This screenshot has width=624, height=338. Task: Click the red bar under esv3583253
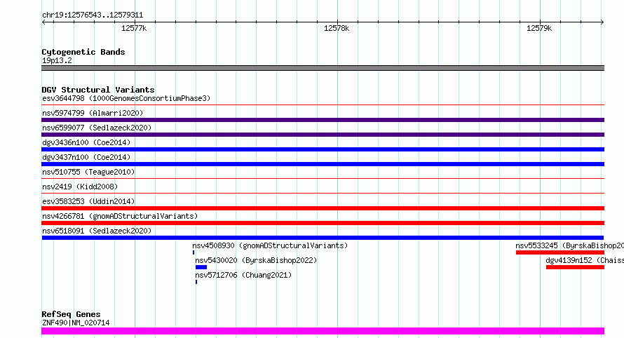pyautogui.click(x=323, y=208)
